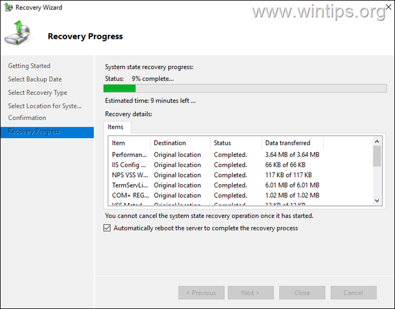Go to the Select Backup Date step
Image resolution: width=395 pixels, height=309 pixels.
click(x=35, y=79)
